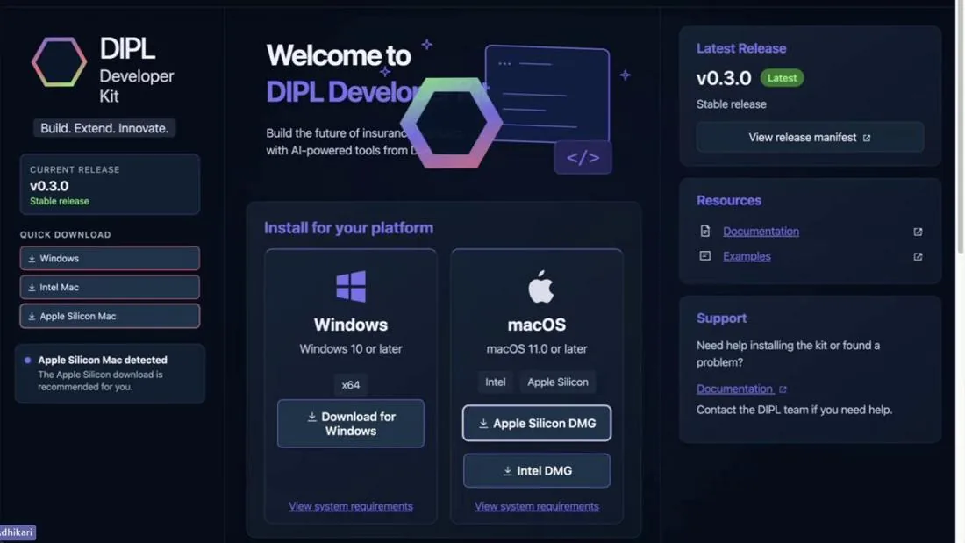This screenshot has width=965, height=543.
Task: Click the Windows 10 or later text
Action: coord(351,349)
